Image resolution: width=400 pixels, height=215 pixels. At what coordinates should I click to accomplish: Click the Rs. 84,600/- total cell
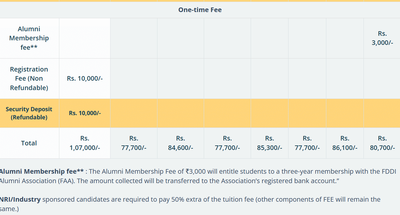pos(181,143)
